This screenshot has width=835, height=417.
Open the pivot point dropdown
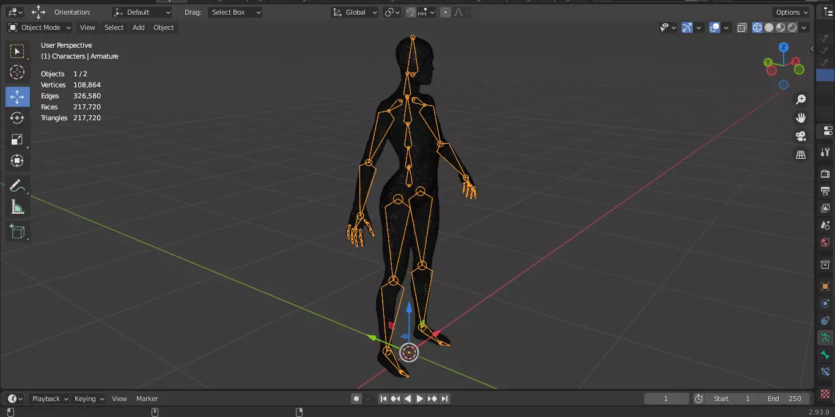pos(392,12)
